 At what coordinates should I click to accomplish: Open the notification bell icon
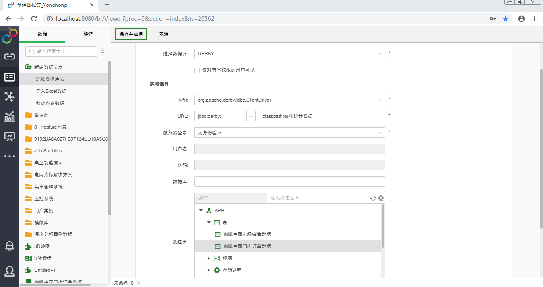(9, 246)
